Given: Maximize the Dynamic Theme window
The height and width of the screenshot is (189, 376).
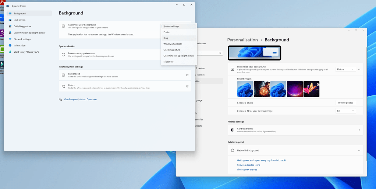Looking at the screenshot, I should [184, 4].
